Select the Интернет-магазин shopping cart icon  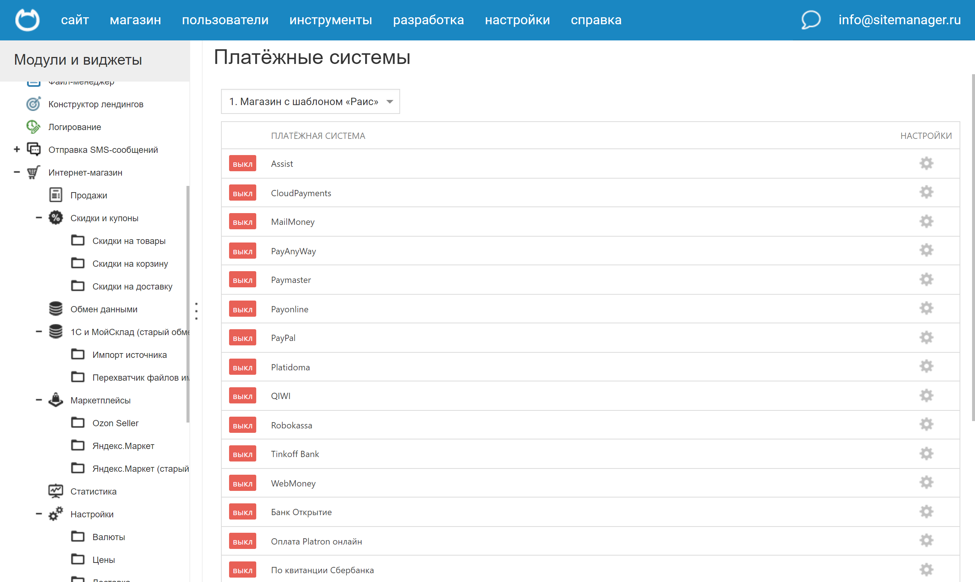coord(33,172)
